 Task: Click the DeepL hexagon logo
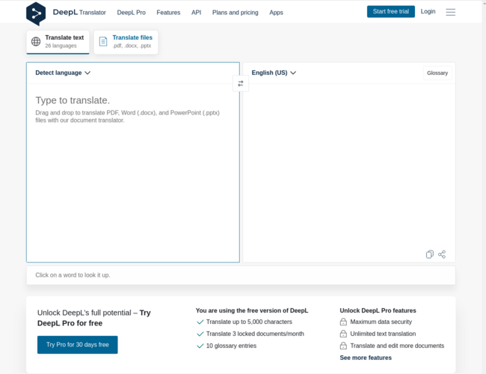[x=36, y=13]
